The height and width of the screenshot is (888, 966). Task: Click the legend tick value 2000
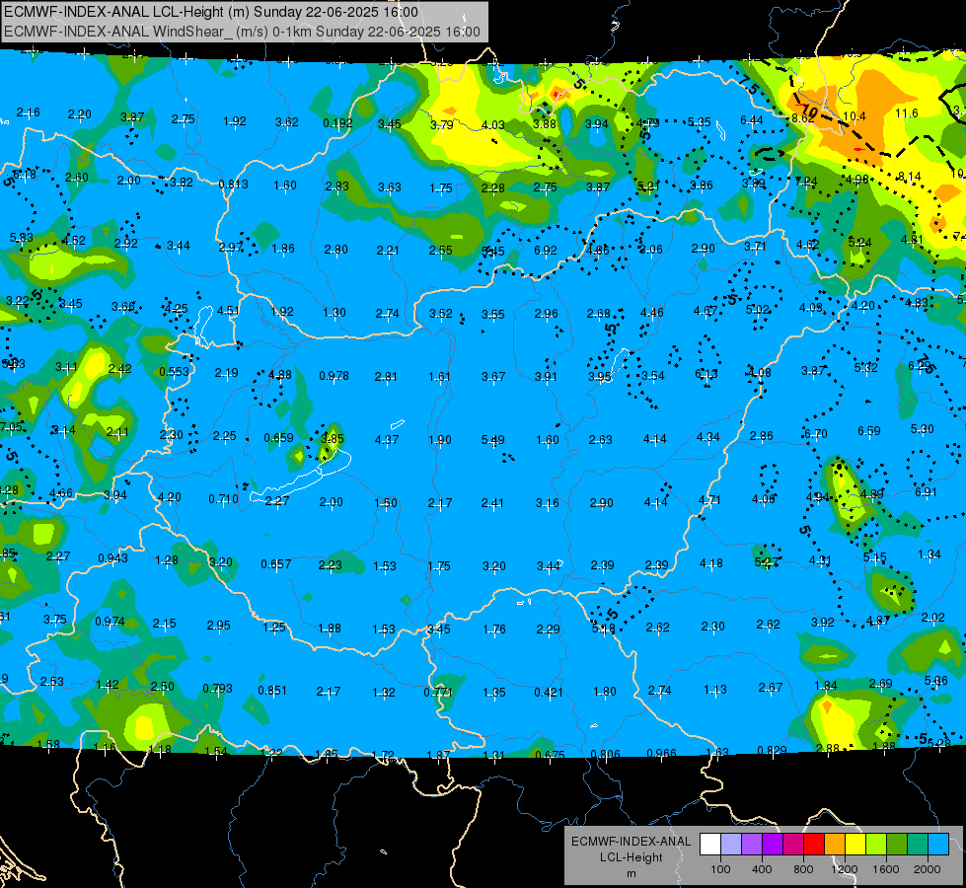[928, 869]
